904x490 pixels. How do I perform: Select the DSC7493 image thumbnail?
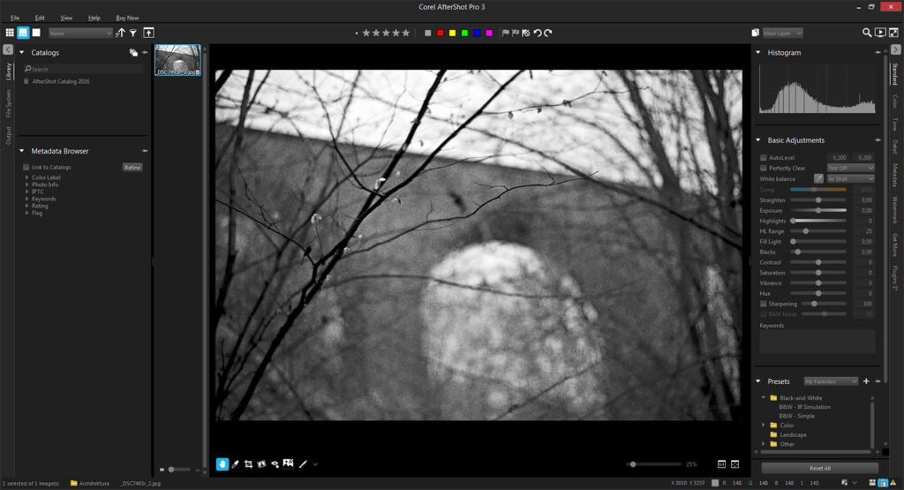coord(177,60)
